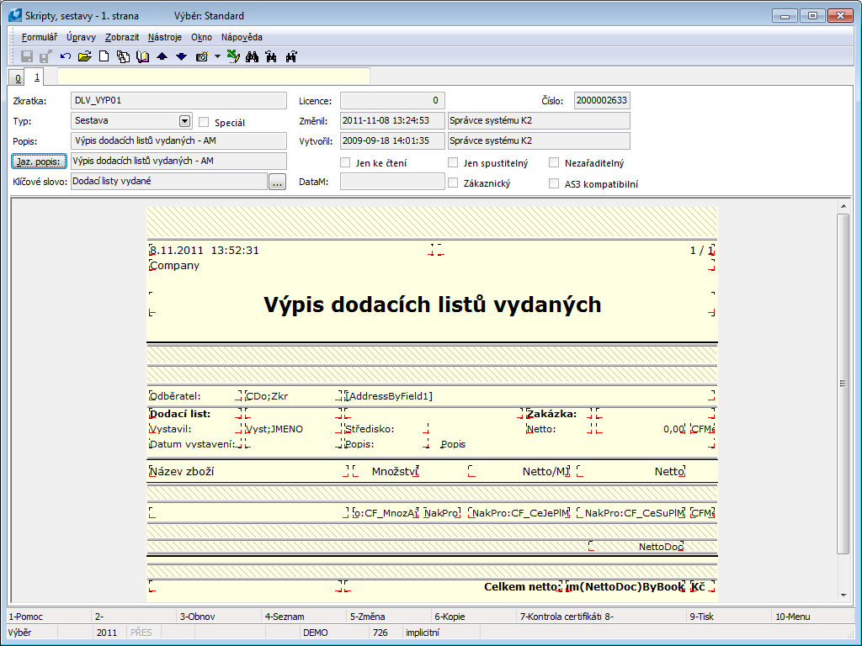Click the first binoculars search icon
Screen dimensions: 862x646
[252, 56]
